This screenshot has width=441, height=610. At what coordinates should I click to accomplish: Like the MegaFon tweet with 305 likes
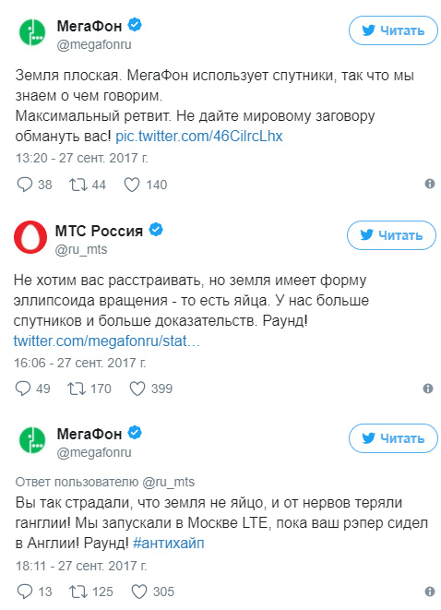pos(138,592)
